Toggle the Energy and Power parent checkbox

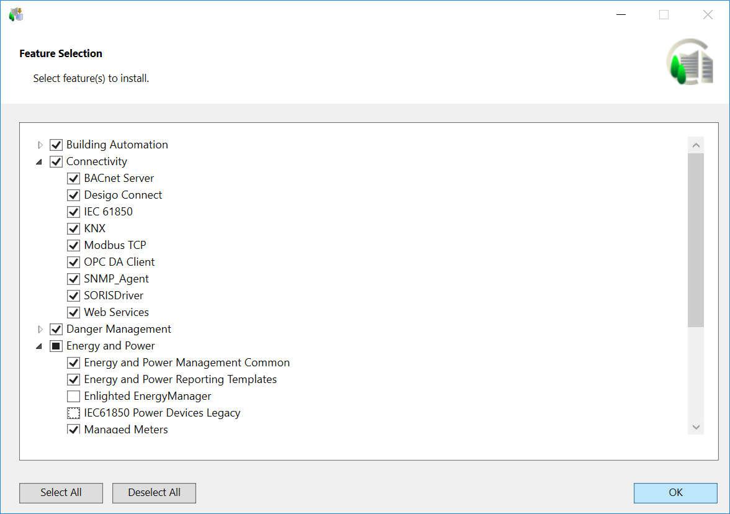(x=56, y=346)
